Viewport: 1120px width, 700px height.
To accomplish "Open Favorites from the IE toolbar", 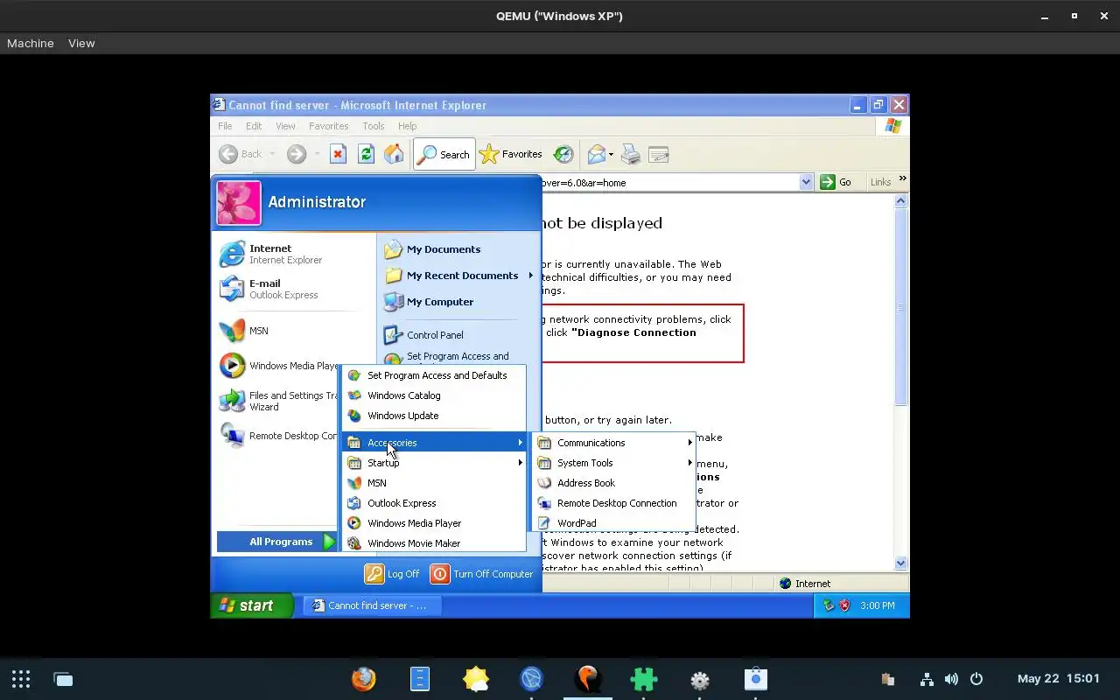I will point(511,155).
